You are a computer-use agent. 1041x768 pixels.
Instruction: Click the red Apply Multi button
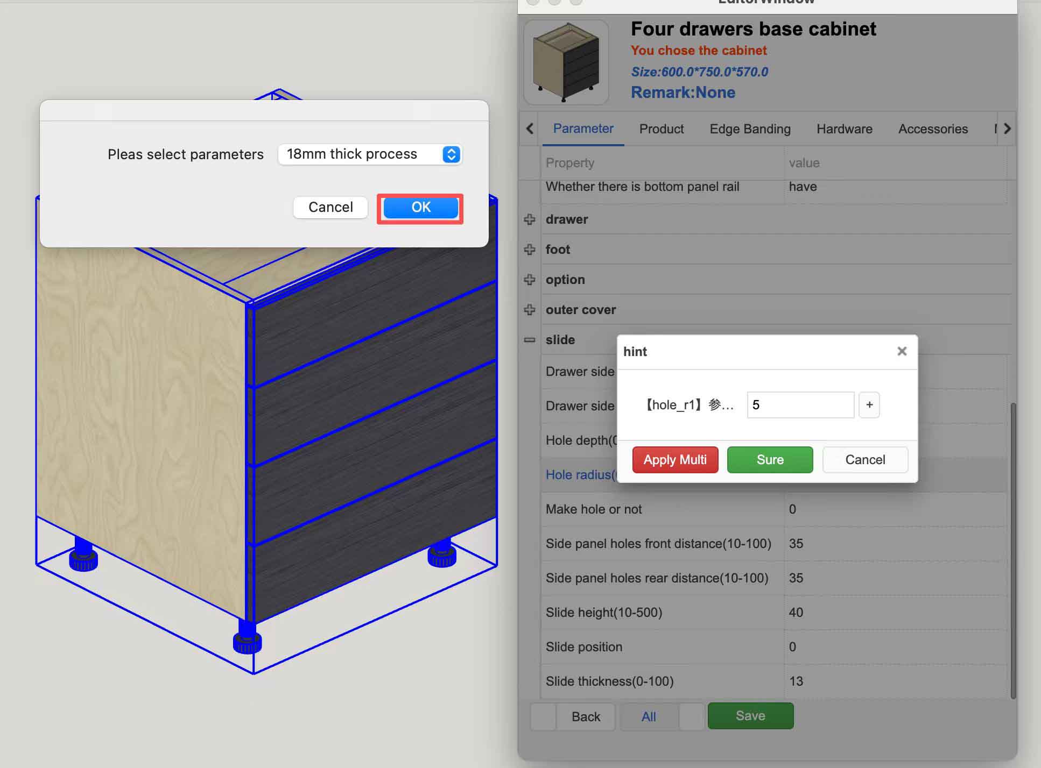point(675,460)
